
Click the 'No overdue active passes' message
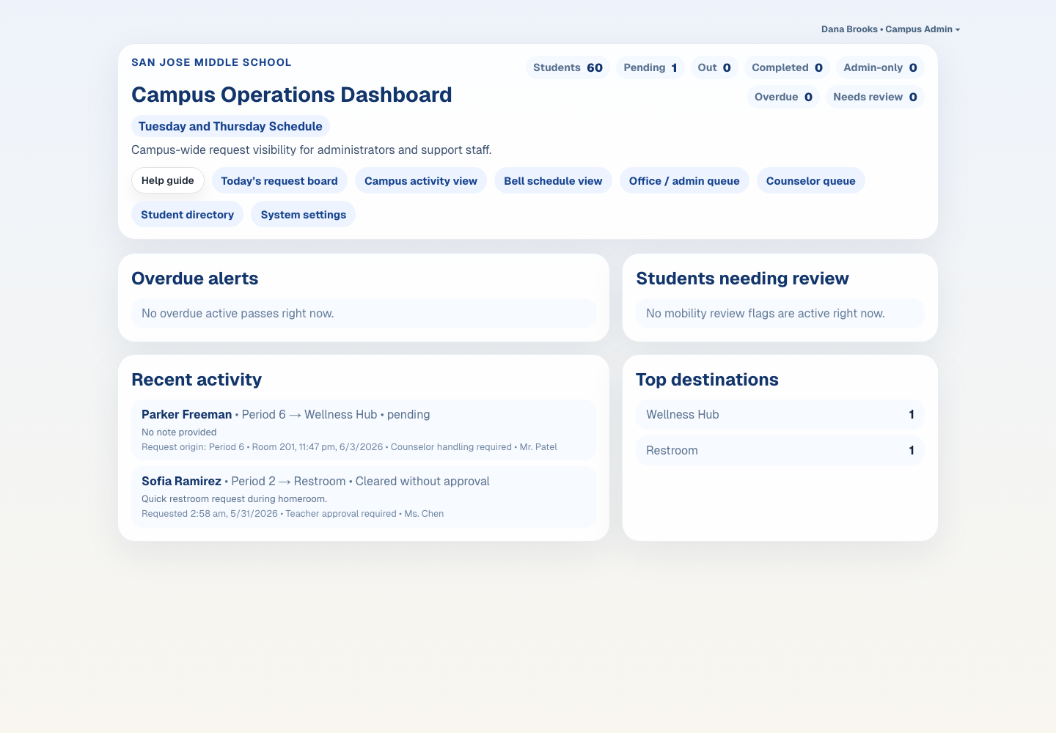click(364, 313)
